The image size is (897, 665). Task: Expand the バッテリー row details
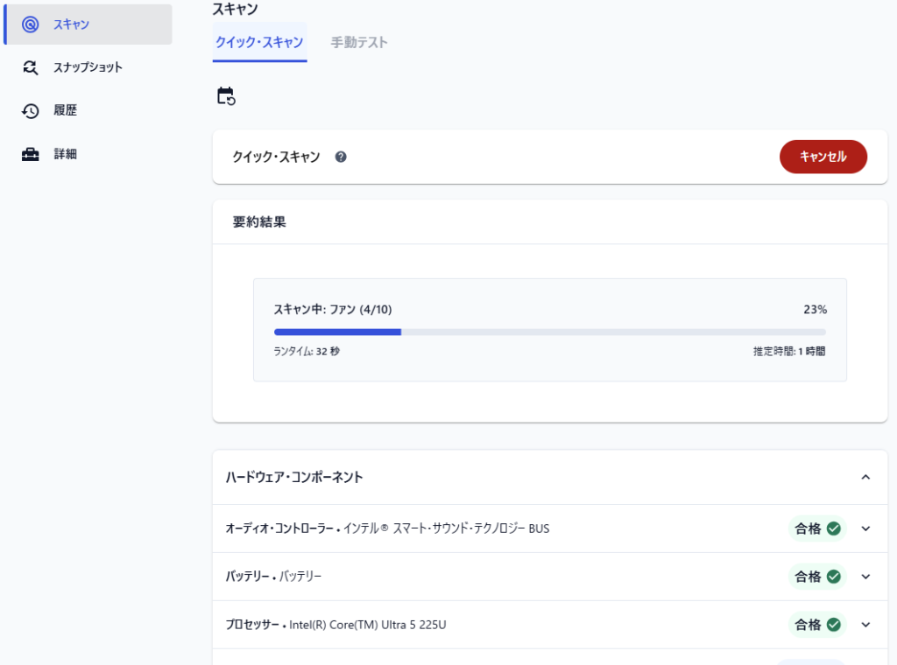865,577
